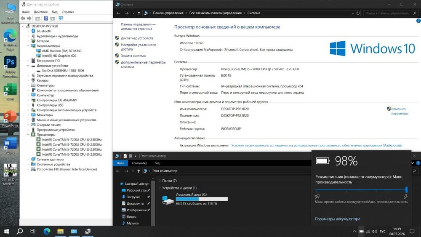Open Adobe Photoshop desktop shortcut
Image resolution: width=421 pixels, height=237 pixels.
pos(10,67)
